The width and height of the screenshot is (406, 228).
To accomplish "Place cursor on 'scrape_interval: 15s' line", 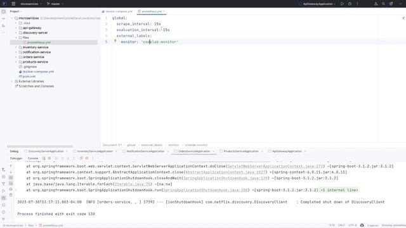I will click(x=138, y=24).
